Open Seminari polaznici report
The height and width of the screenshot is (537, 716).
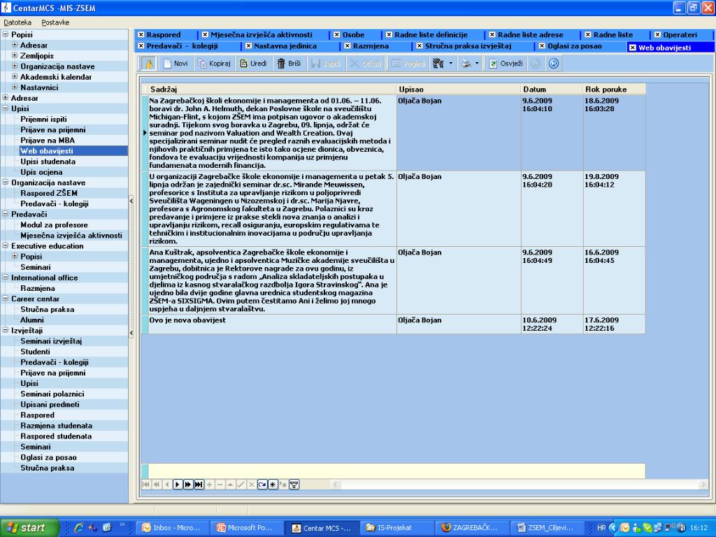pyautogui.click(x=52, y=394)
